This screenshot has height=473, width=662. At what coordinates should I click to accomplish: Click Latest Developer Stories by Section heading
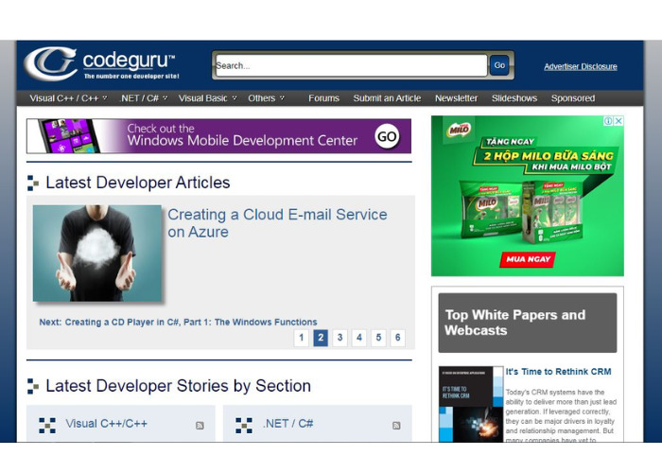(178, 386)
